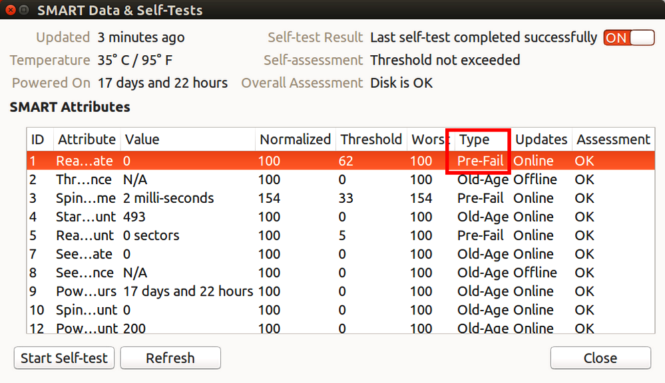Sort attributes by ID column
Screen dimensions: 665x383
pyautogui.click(x=40, y=140)
